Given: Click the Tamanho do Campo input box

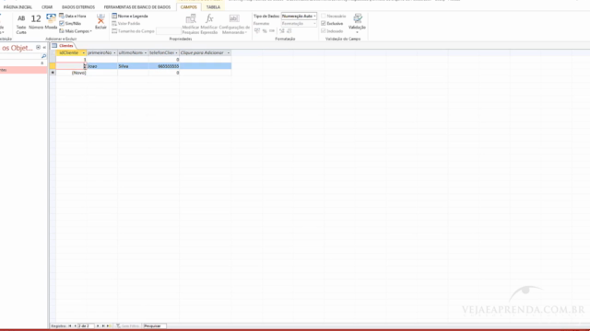Looking at the screenshot, I should pos(168,31).
